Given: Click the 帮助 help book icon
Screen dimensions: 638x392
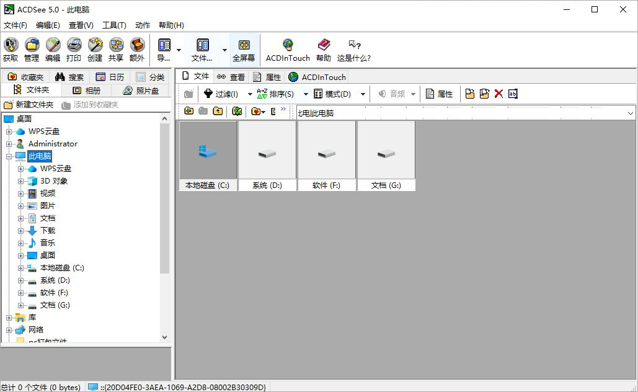Looking at the screenshot, I should point(324,50).
